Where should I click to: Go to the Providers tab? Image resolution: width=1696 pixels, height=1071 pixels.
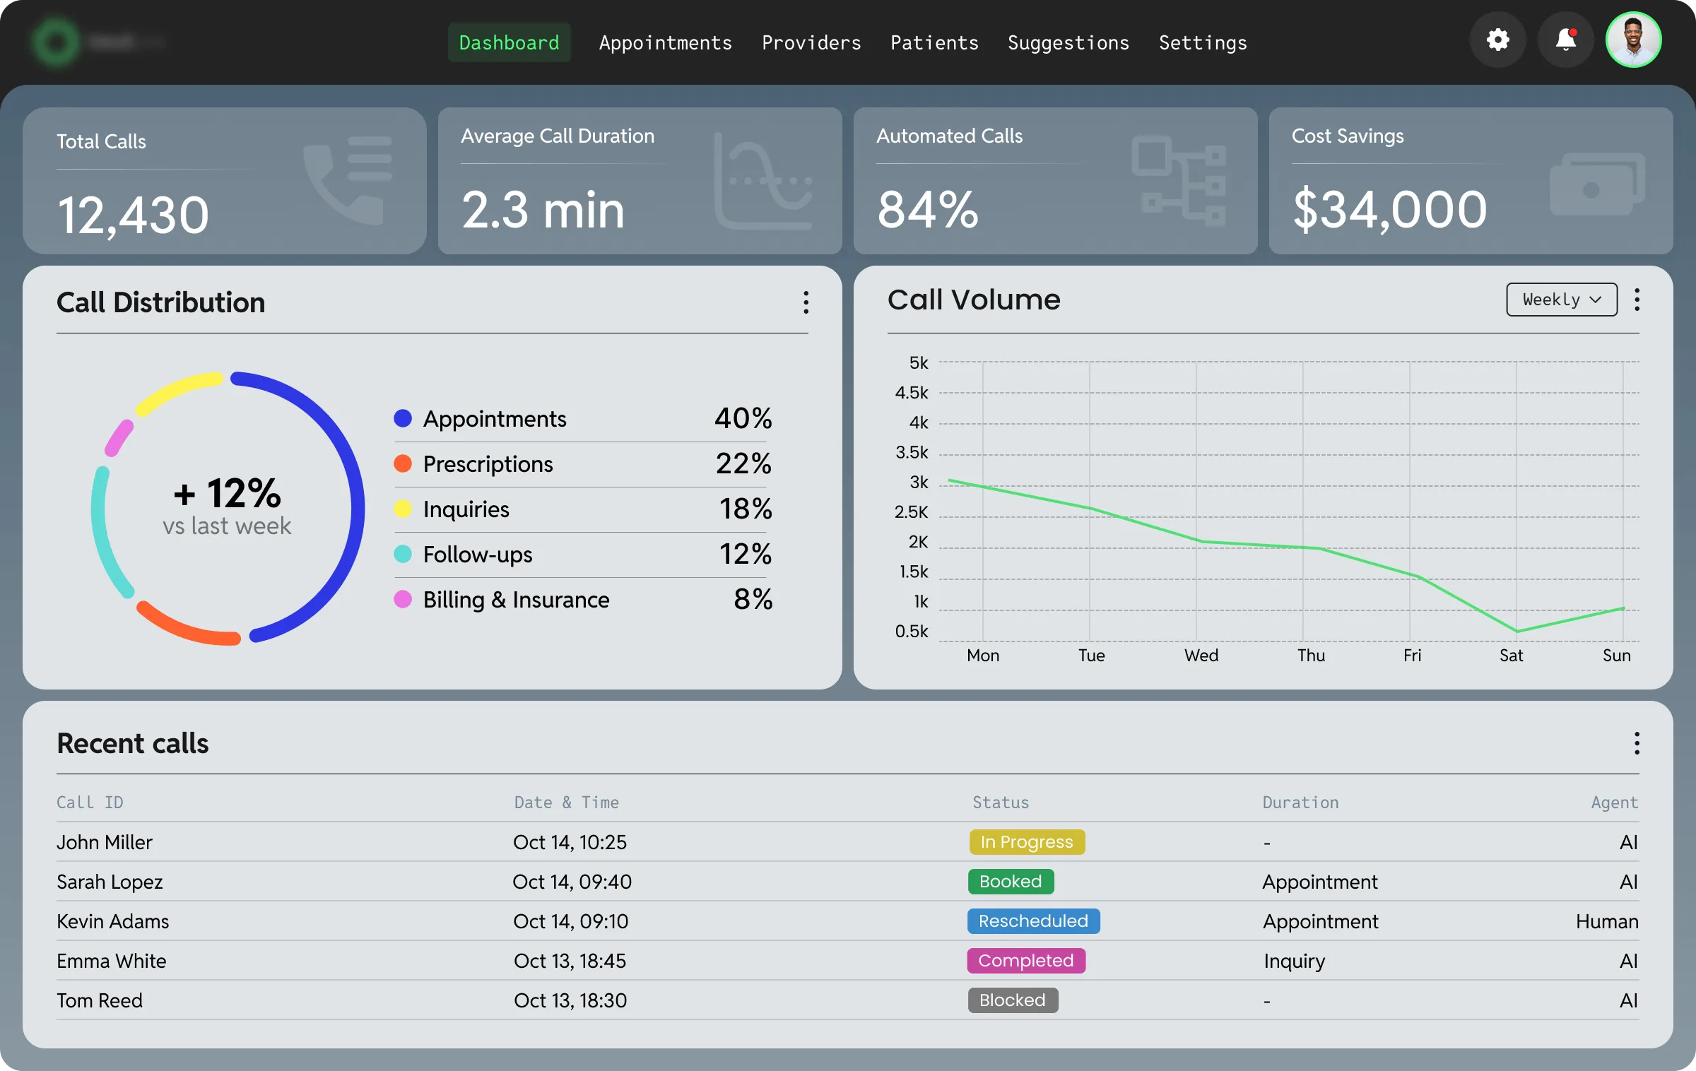click(x=811, y=43)
